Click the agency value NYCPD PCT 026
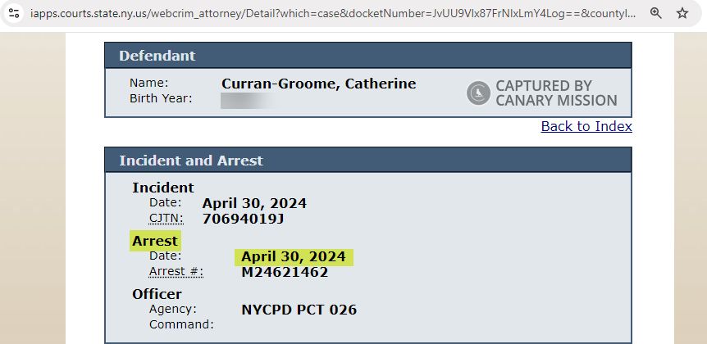 click(x=299, y=310)
